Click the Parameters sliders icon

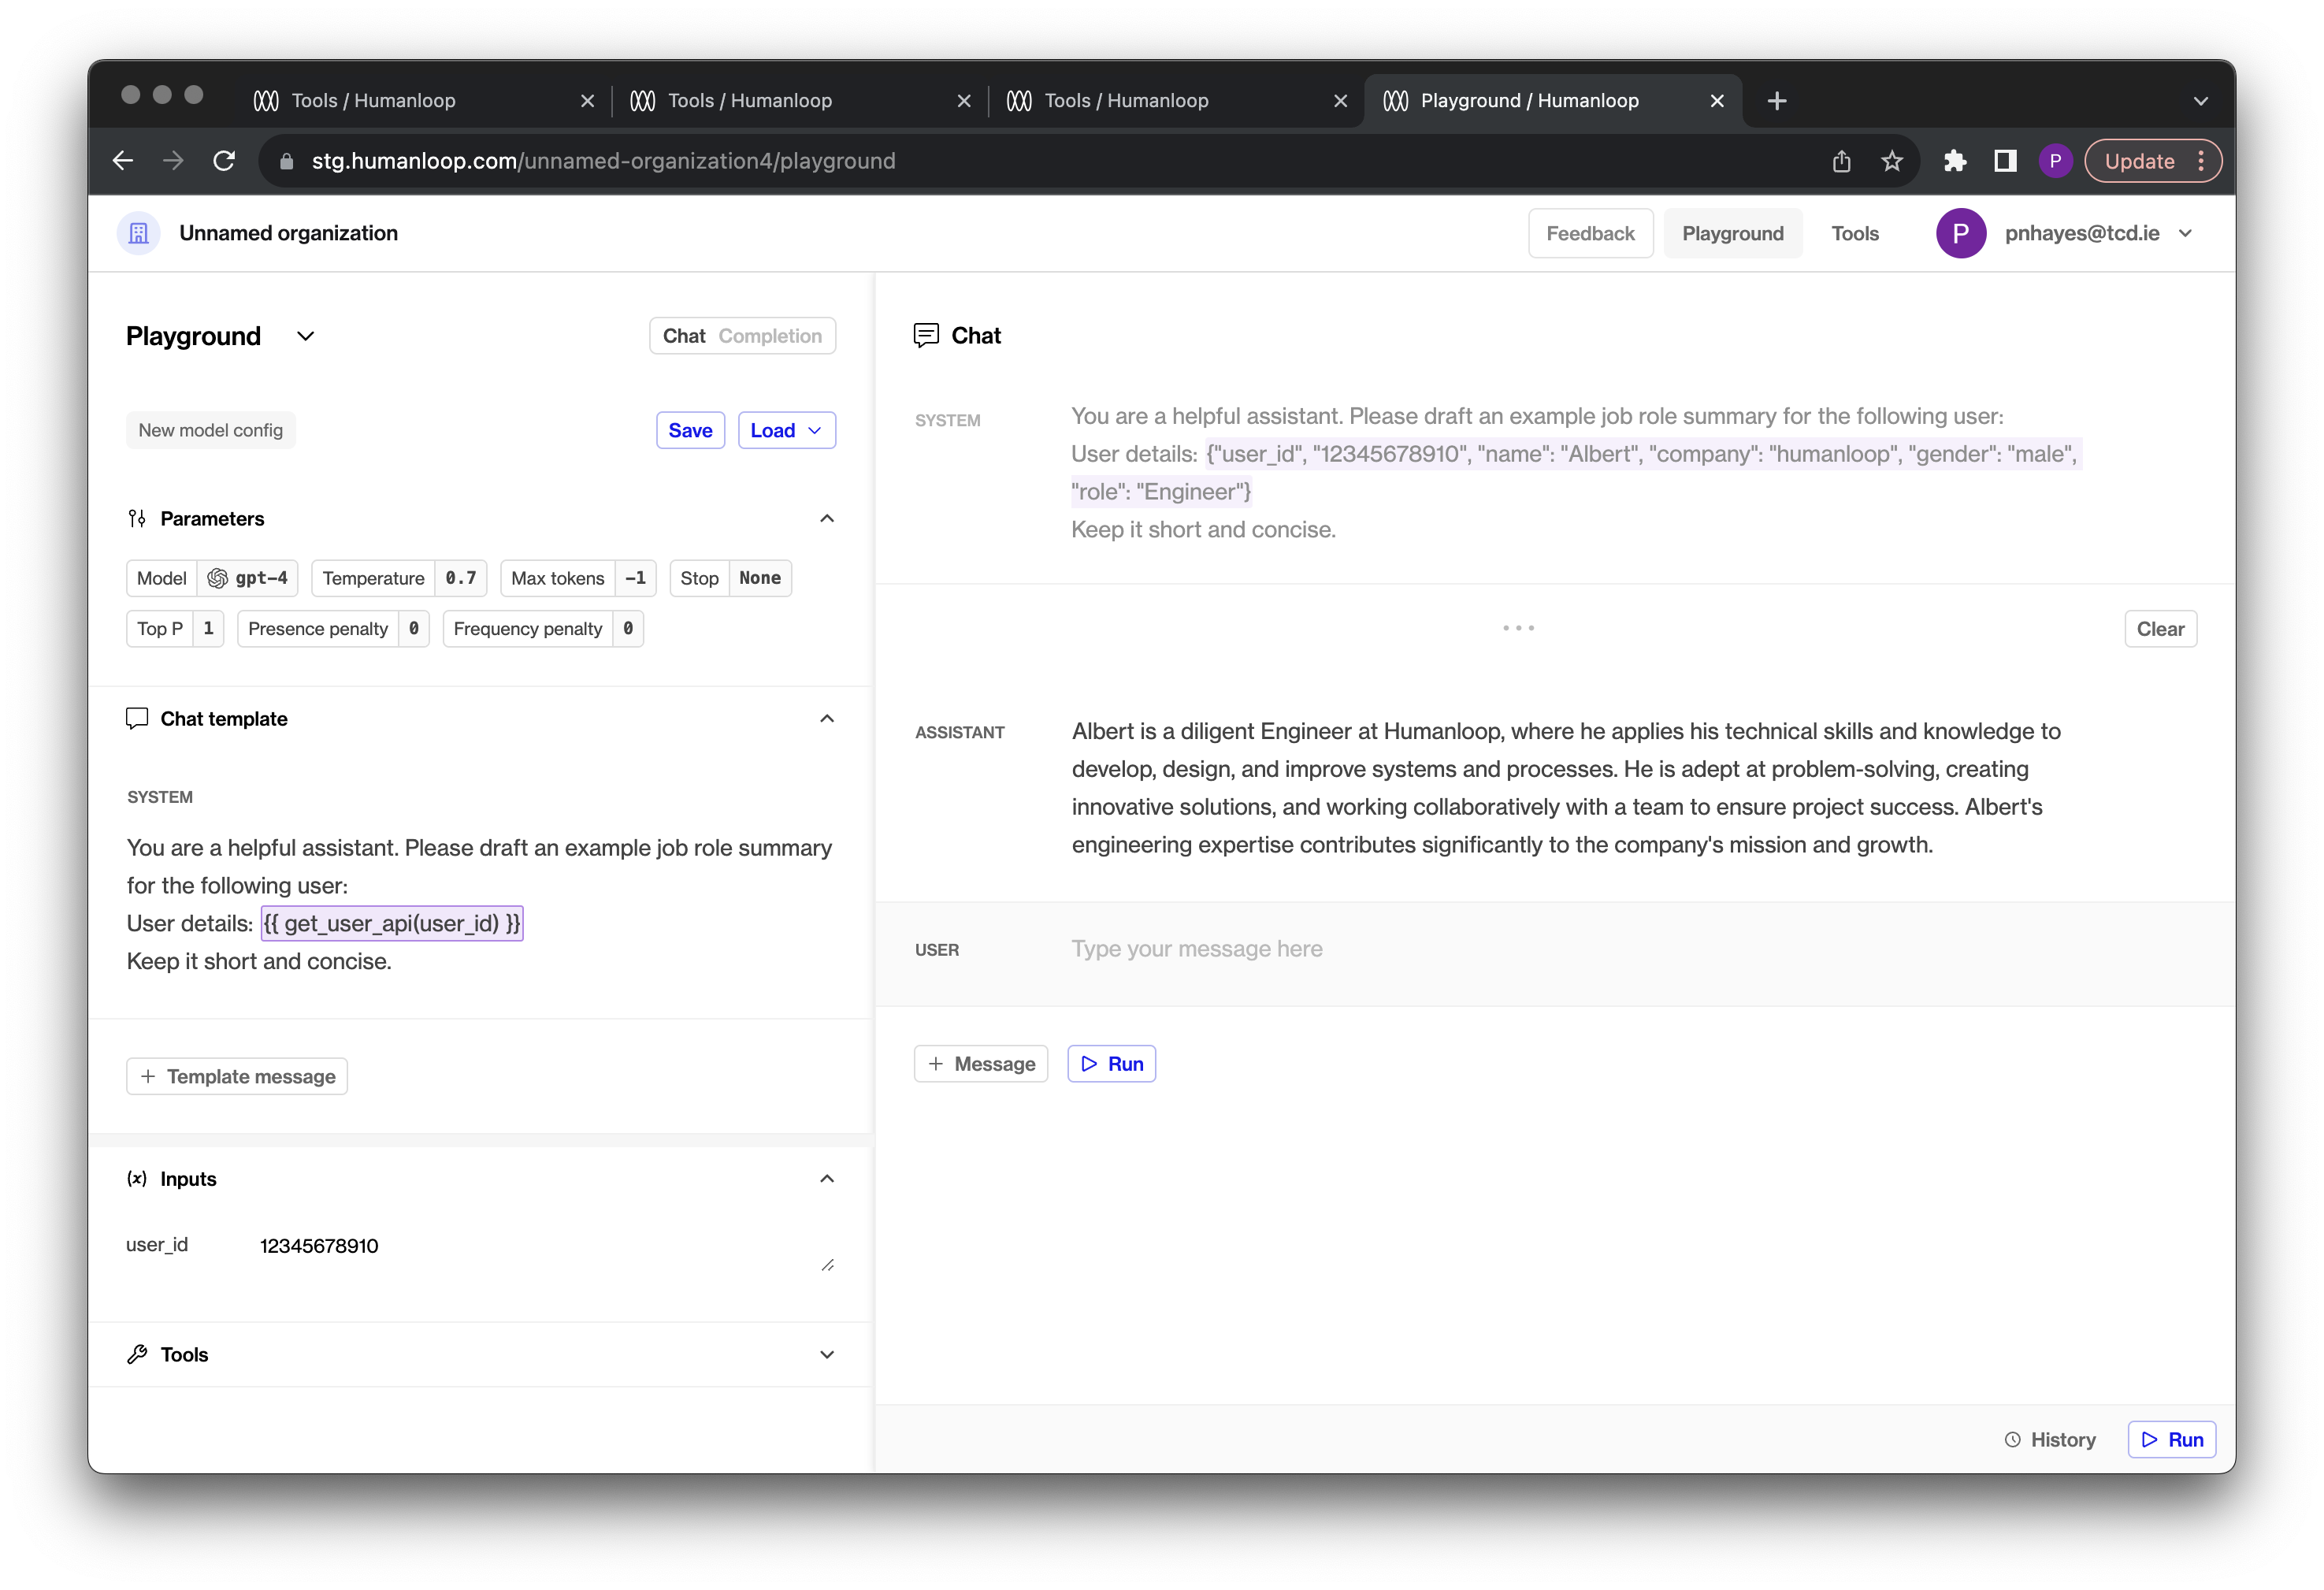pyautogui.click(x=137, y=518)
